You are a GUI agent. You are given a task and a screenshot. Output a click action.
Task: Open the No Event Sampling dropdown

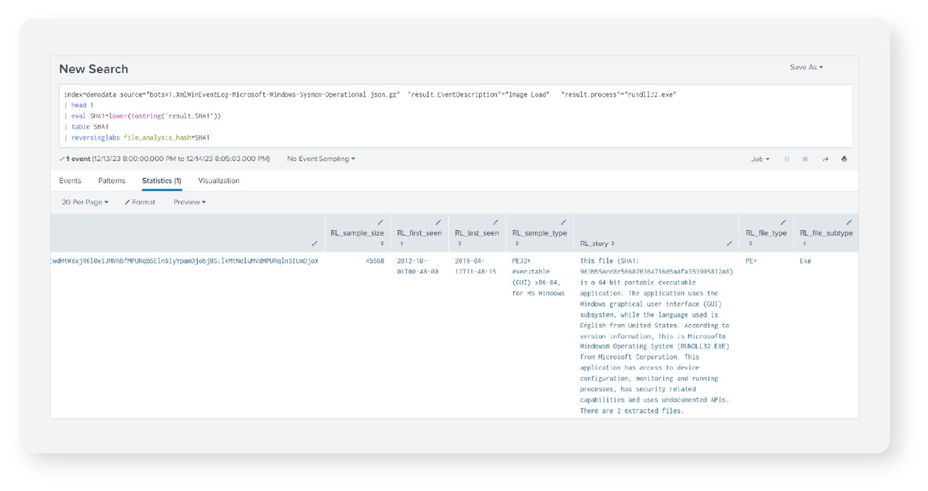[321, 159]
